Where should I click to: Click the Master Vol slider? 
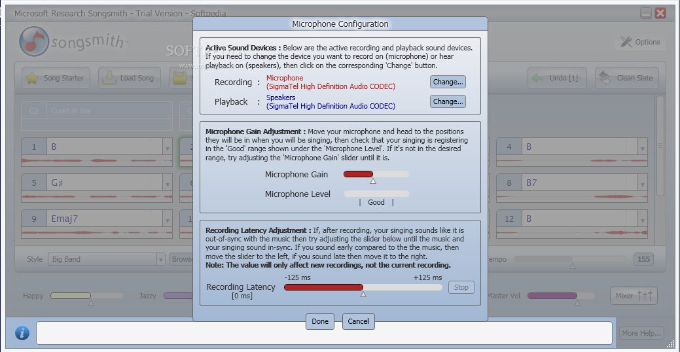(x=560, y=296)
